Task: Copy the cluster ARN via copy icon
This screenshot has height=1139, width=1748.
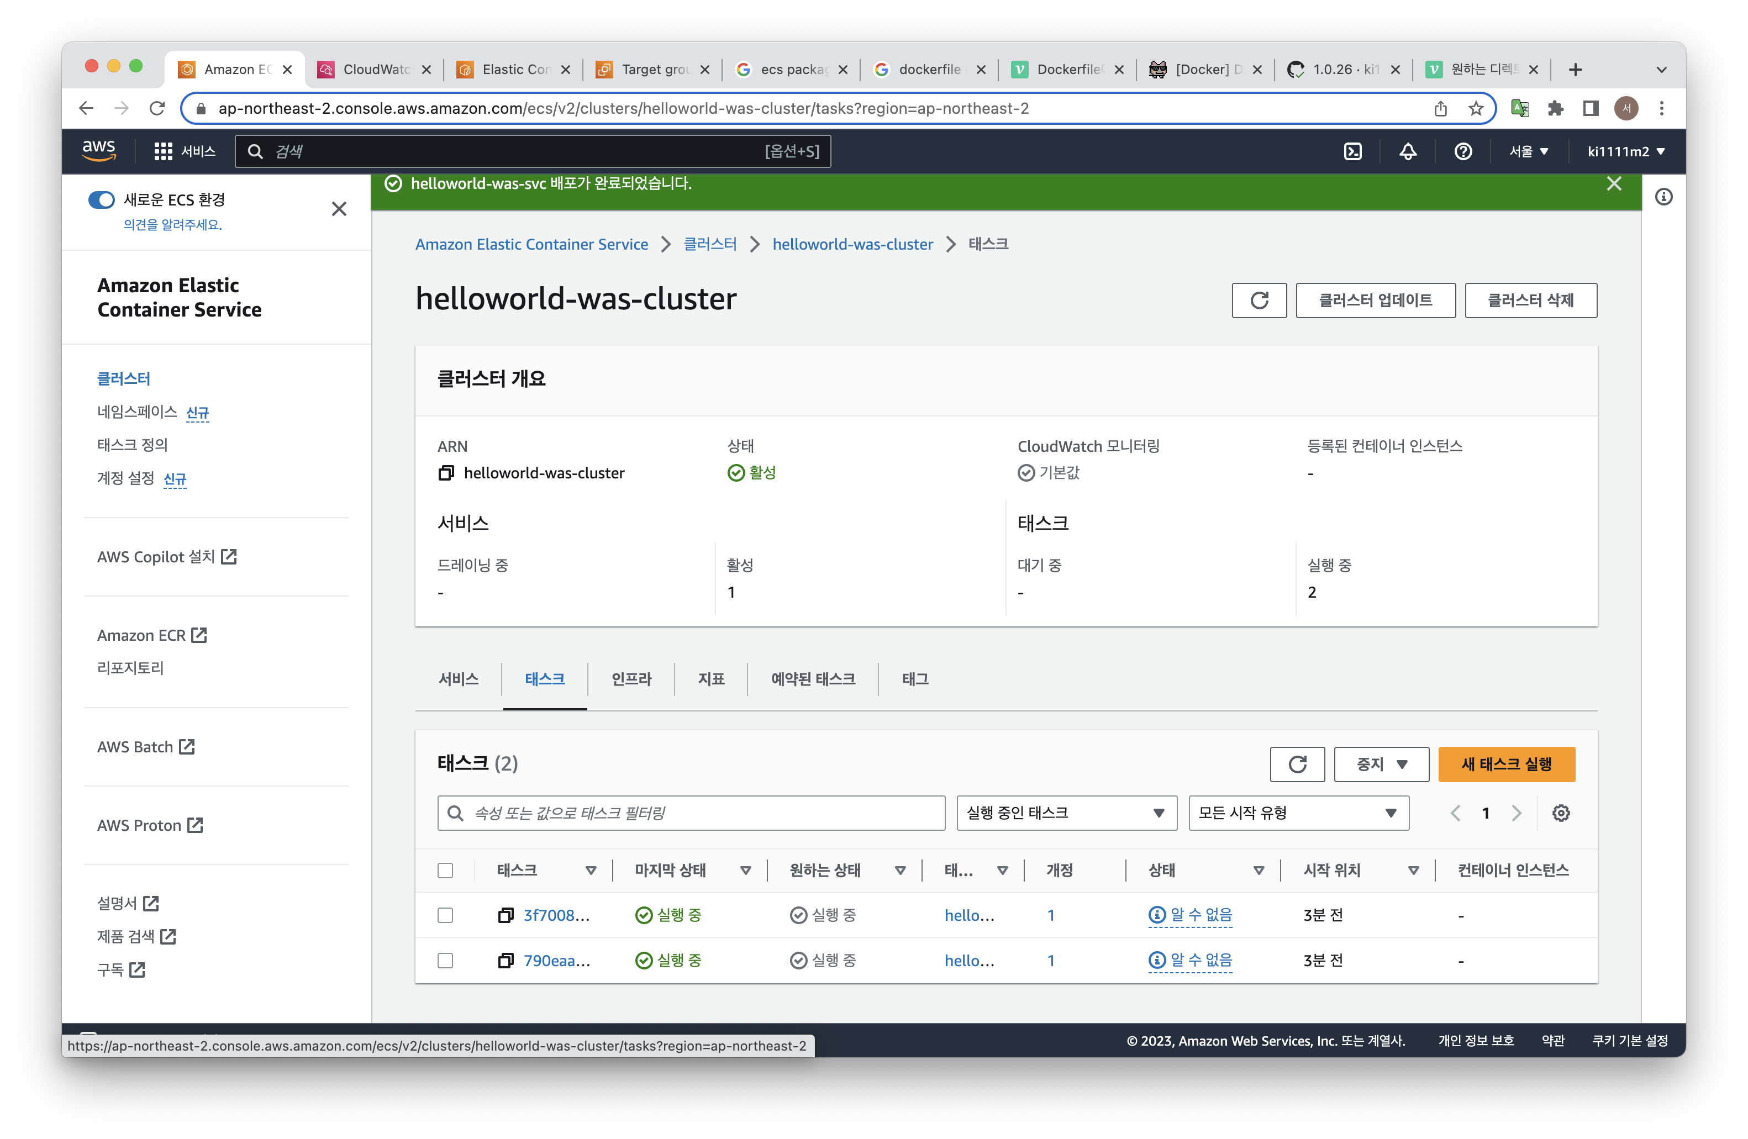Action: pyautogui.click(x=446, y=473)
